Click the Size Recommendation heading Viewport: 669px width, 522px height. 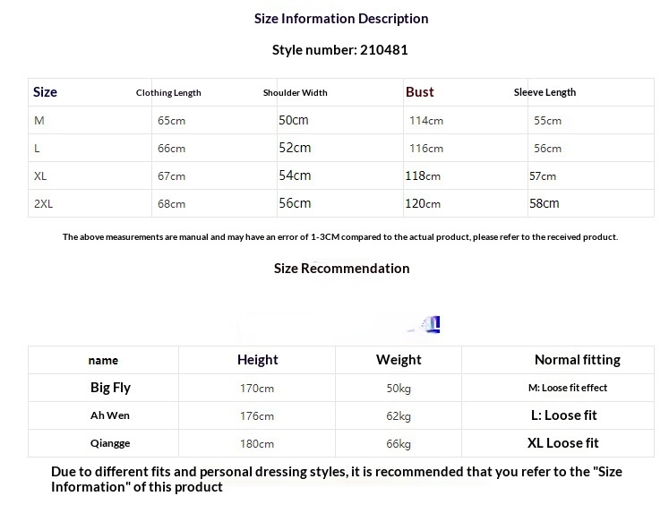(x=342, y=269)
